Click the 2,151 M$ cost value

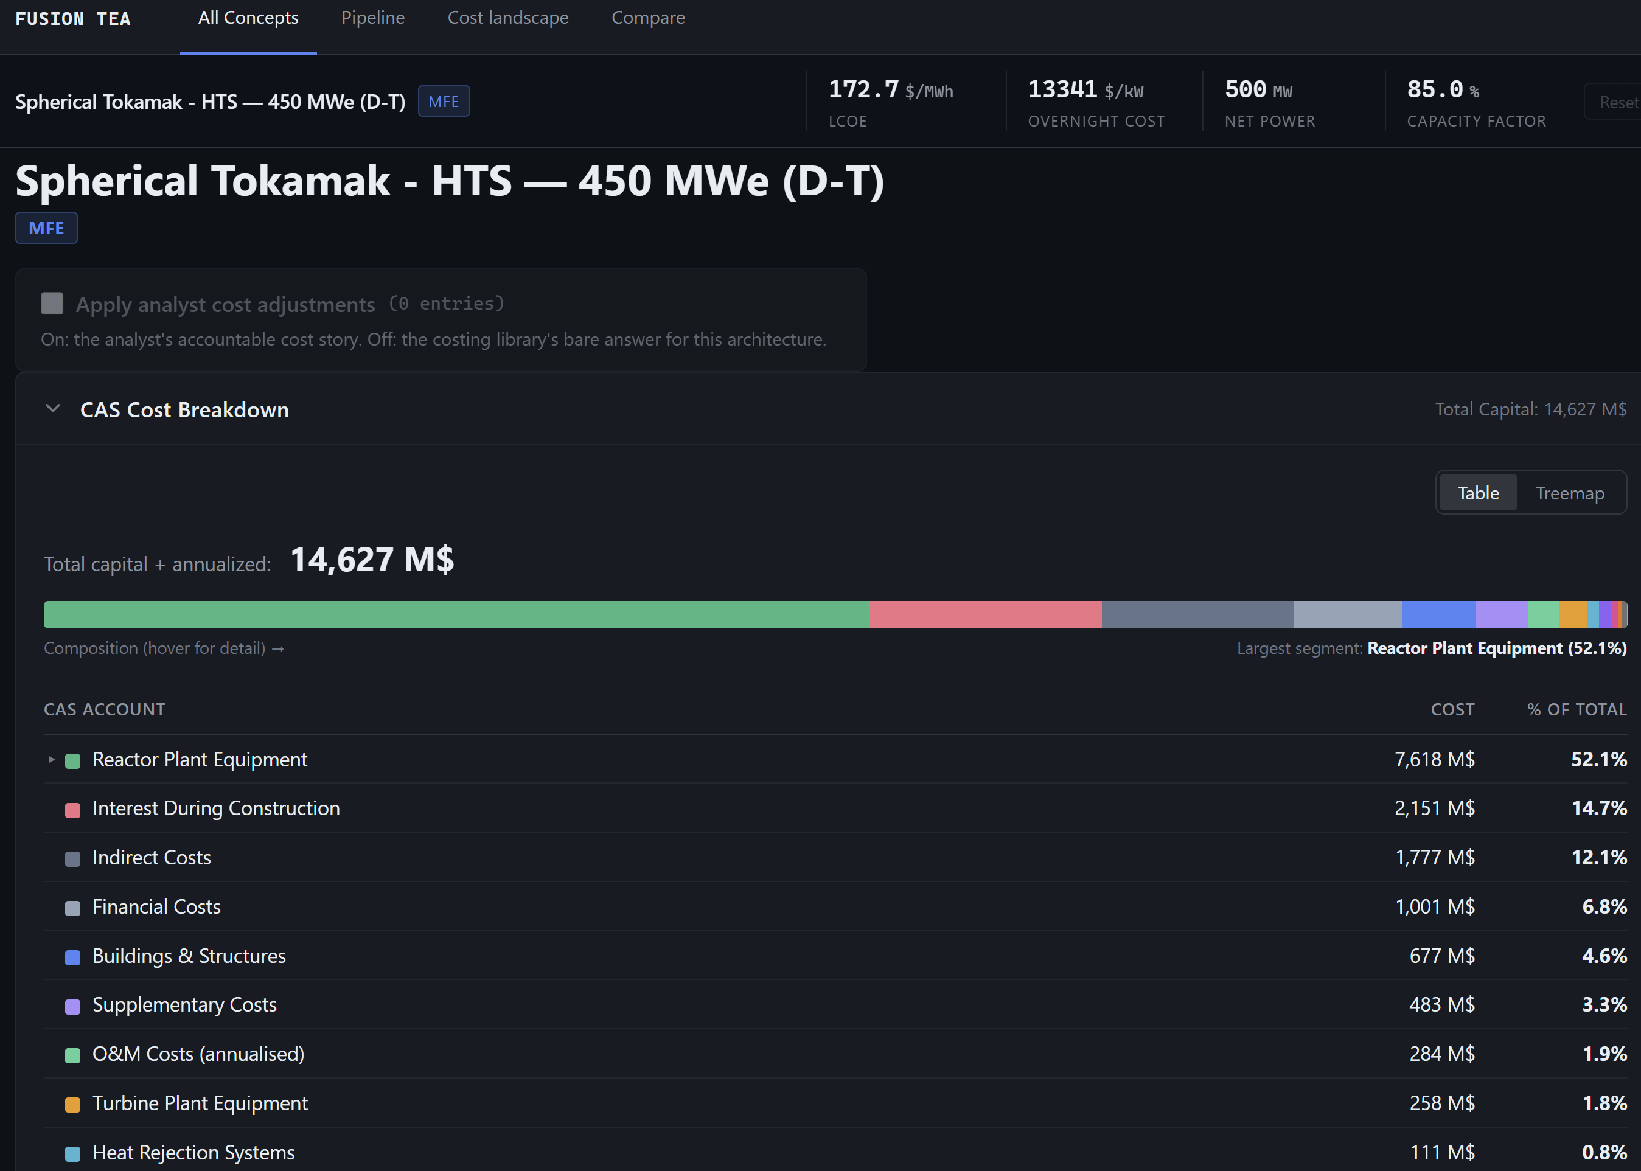point(1434,808)
